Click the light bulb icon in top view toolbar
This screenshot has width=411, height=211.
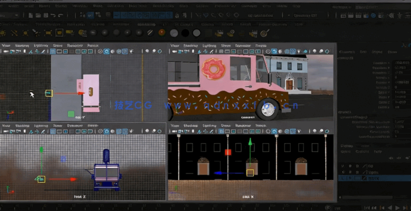(x=131, y=52)
